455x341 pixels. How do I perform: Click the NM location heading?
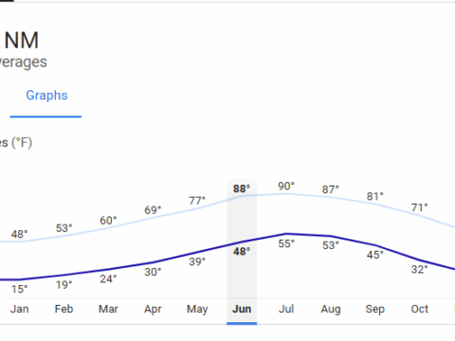tap(22, 41)
